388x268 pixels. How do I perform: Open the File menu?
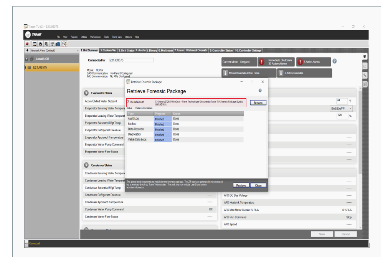pyautogui.click(x=58, y=37)
